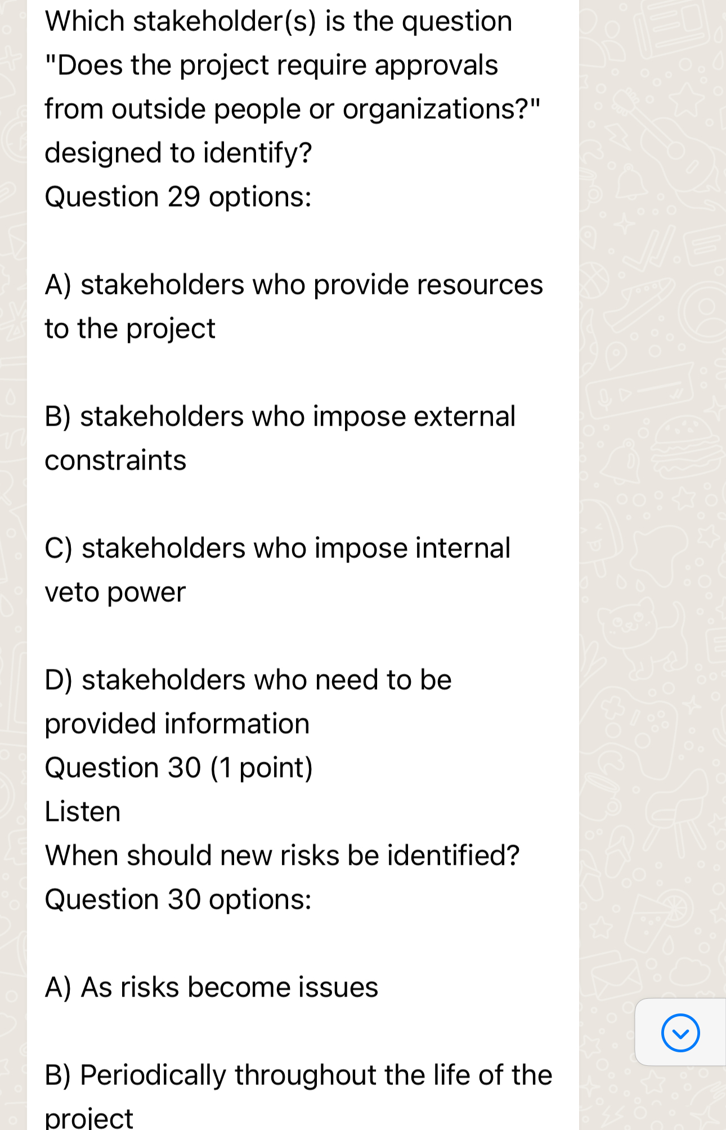Collapse the view by clicking the chevron control
726x1130 pixels.
679,1033
